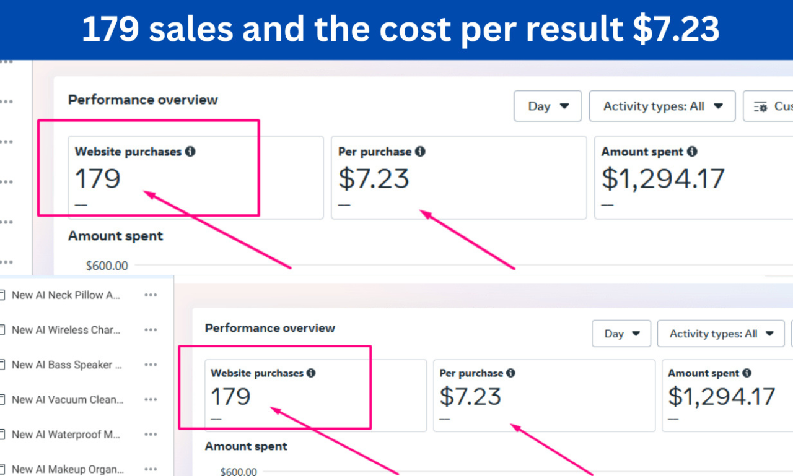Open the upper Day dropdown
This screenshot has height=476, width=793.
[548, 106]
